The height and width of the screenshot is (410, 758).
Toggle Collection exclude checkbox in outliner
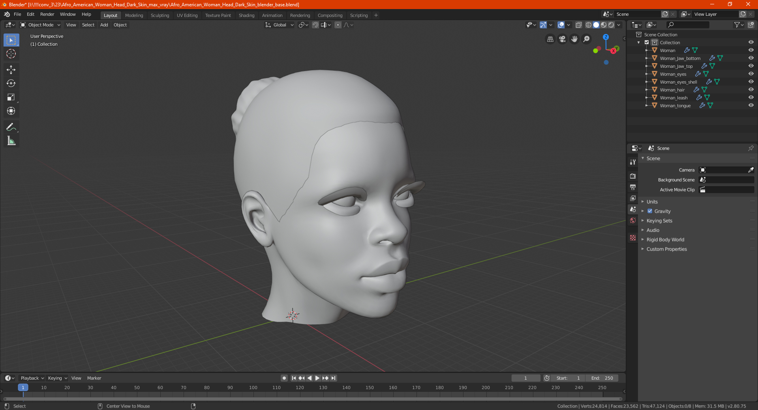click(647, 42)
